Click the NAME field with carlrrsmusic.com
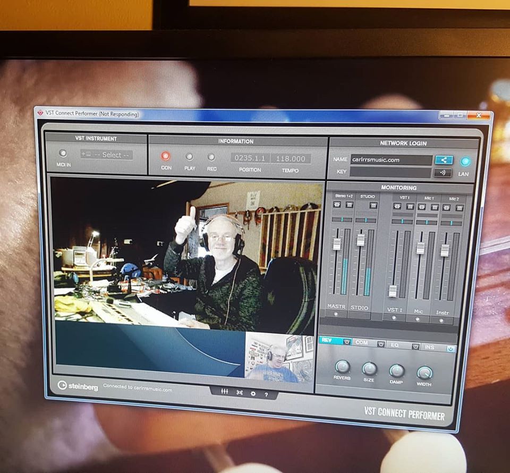The height and width of the screenshot is (473, 510). coord(392,160)
